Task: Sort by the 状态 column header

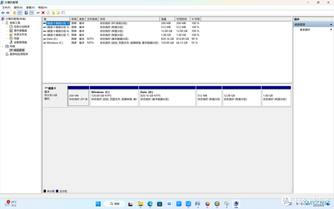Action: tap(129, 19)
